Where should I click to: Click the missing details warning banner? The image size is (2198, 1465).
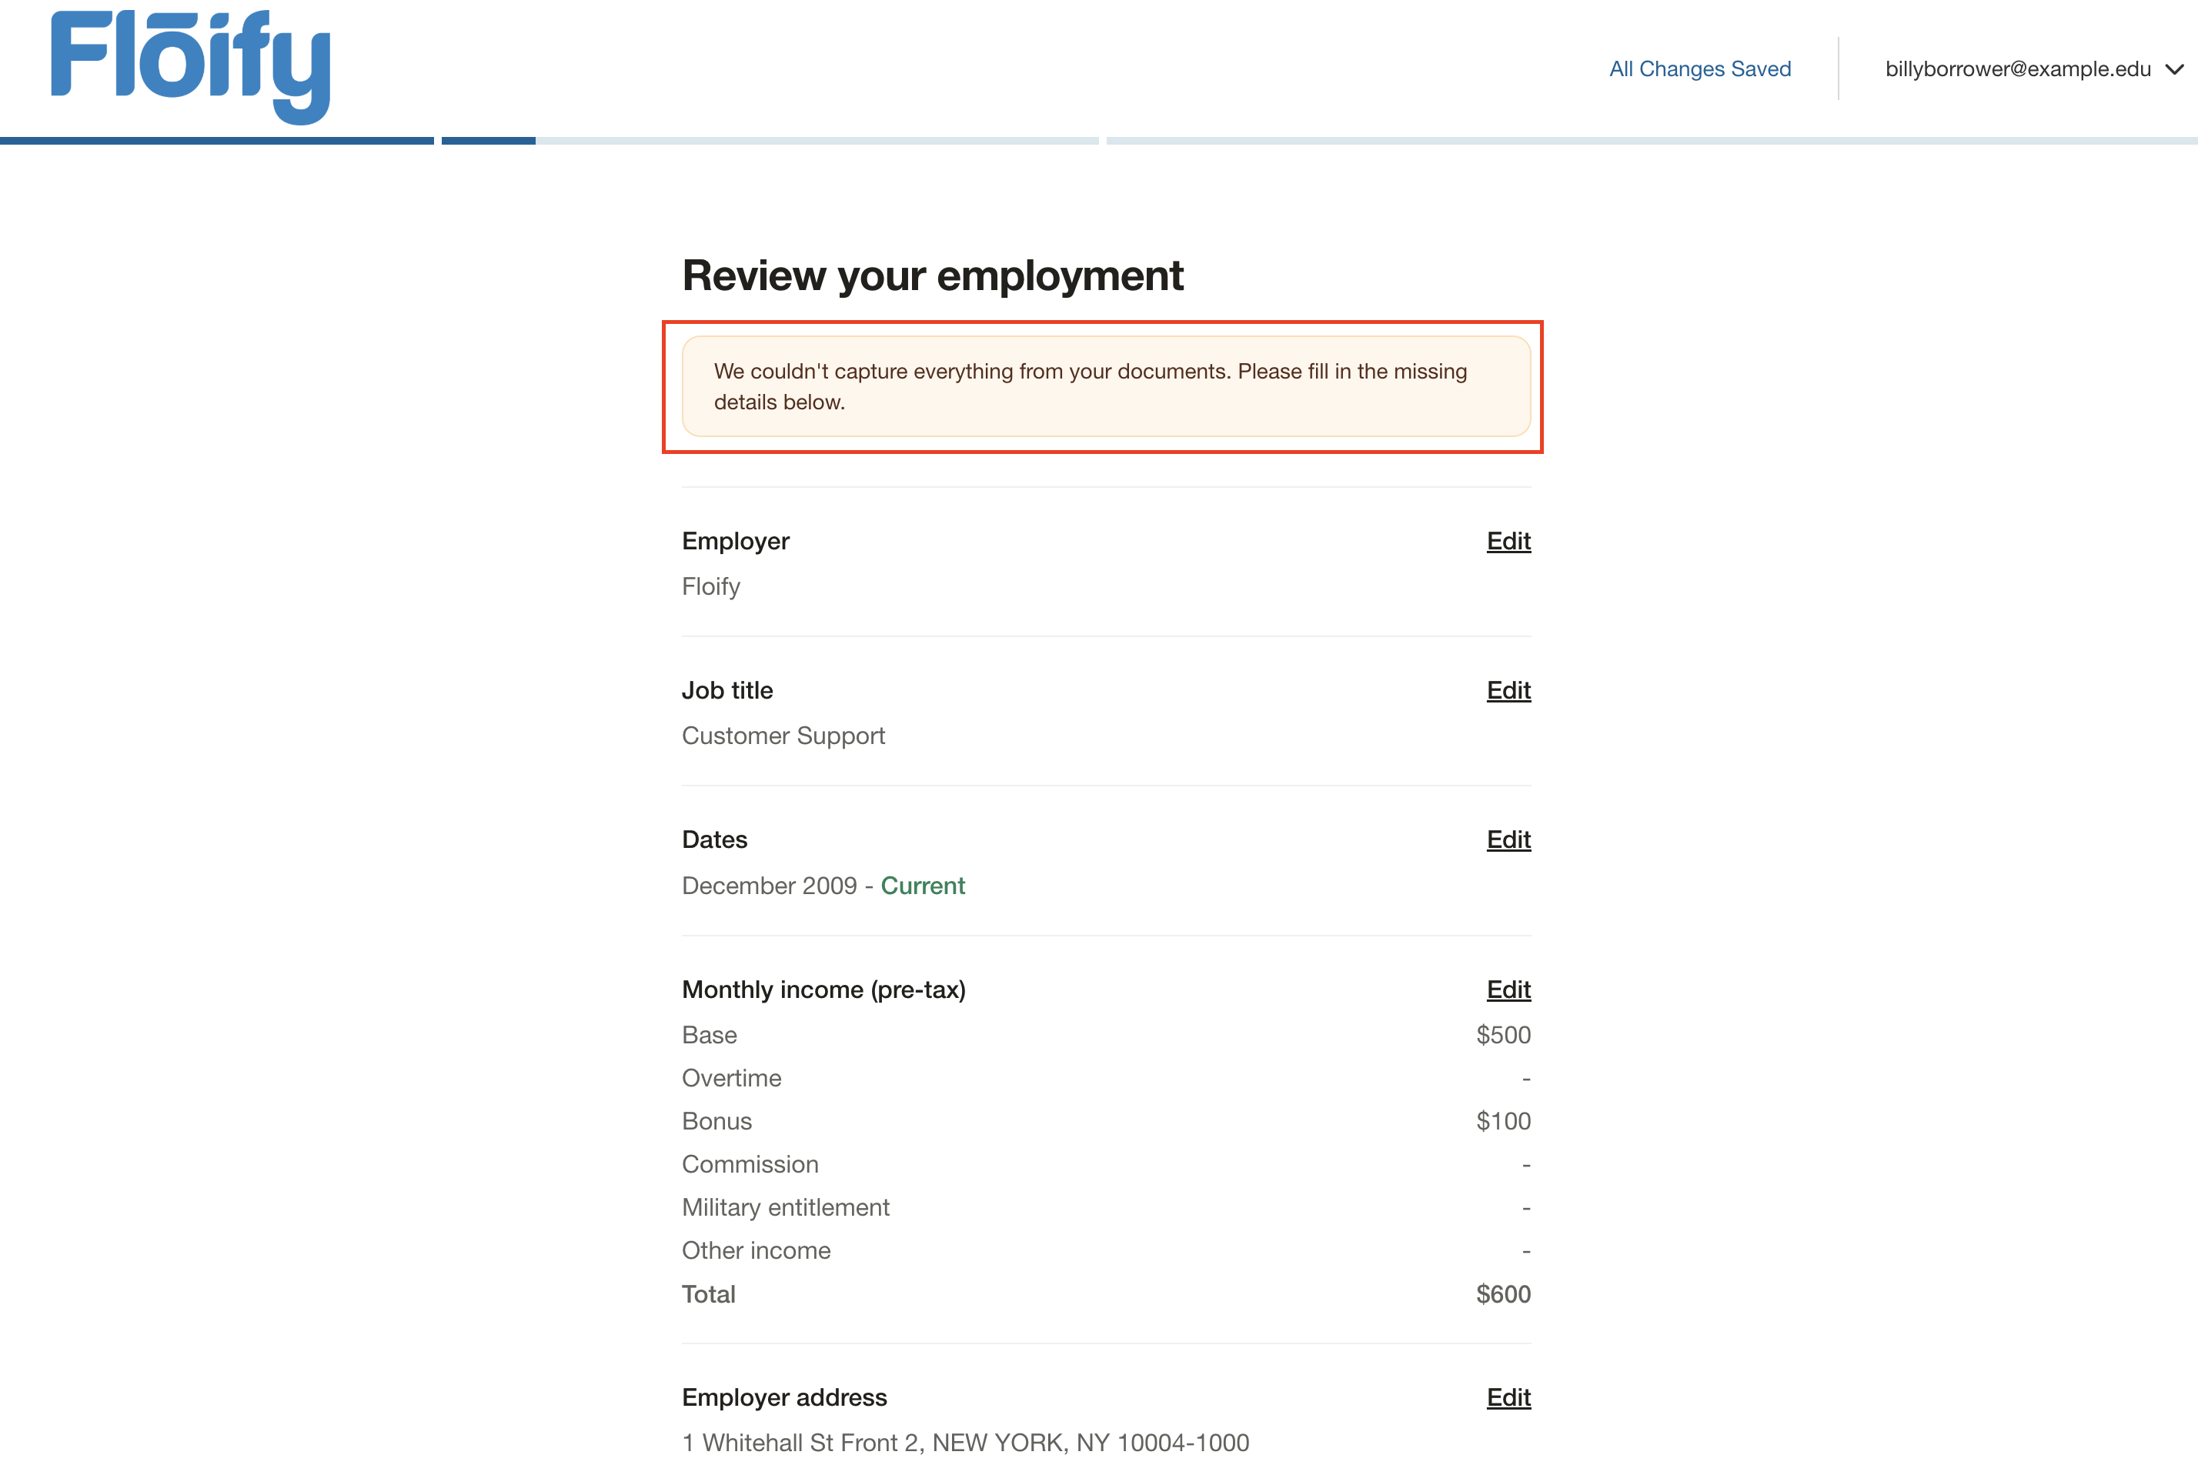[1105, 386]
